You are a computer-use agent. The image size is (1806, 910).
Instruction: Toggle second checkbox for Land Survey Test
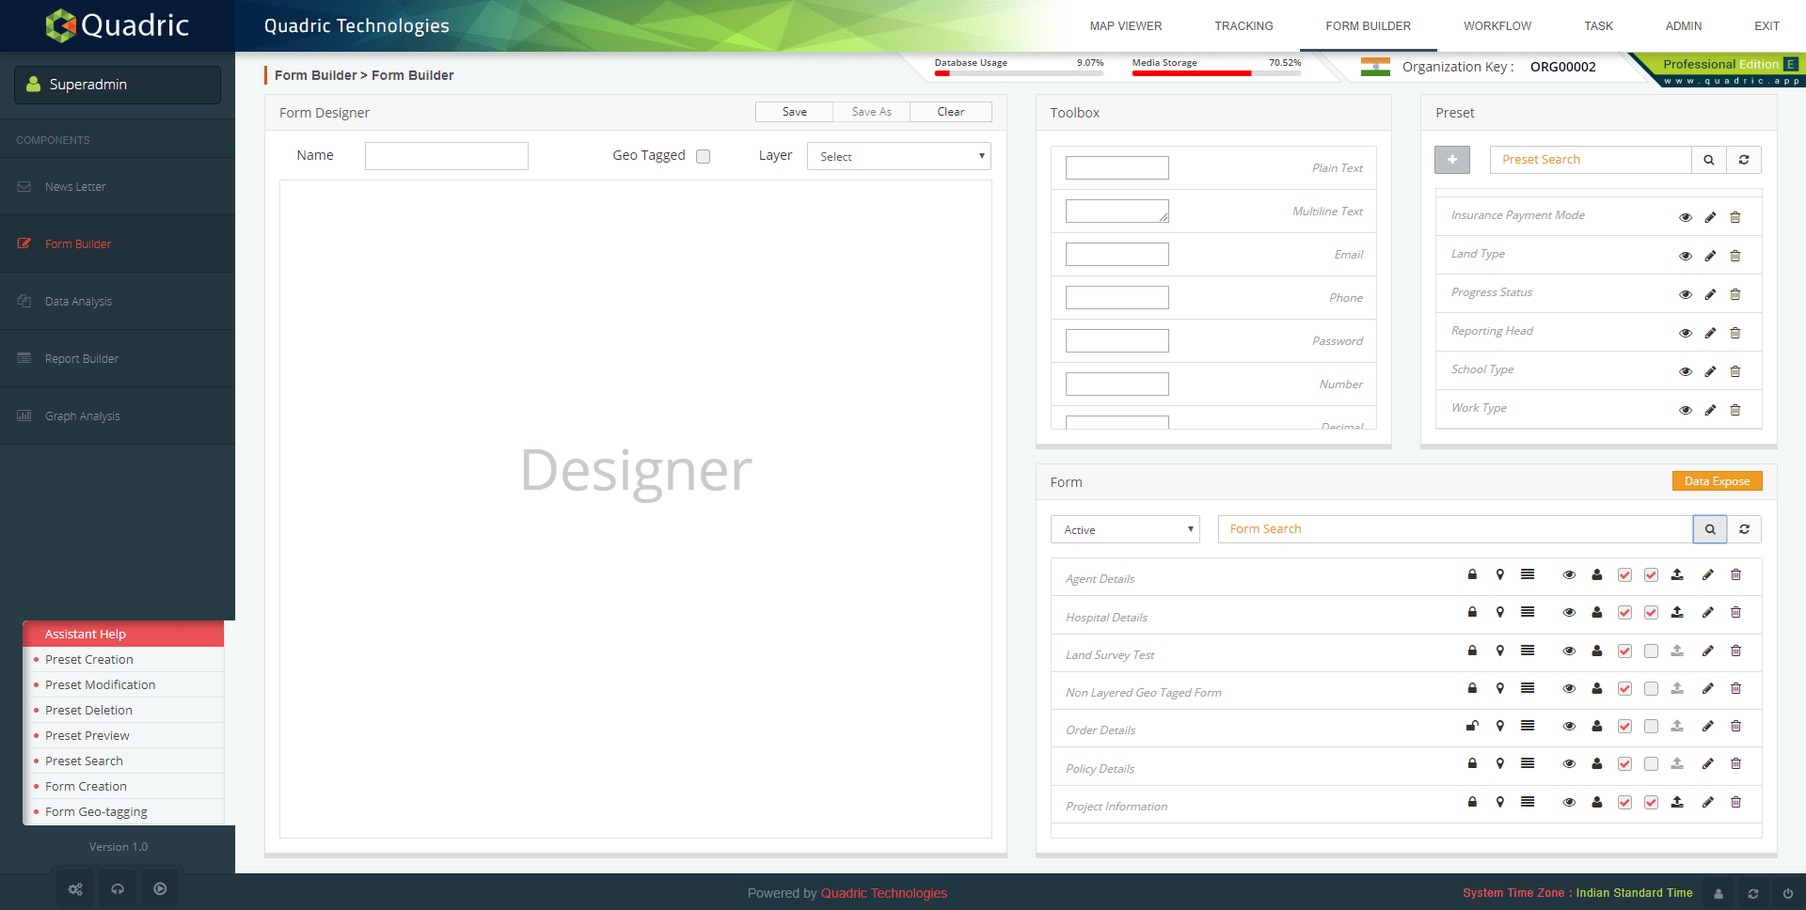click(x=1651, y=651)
